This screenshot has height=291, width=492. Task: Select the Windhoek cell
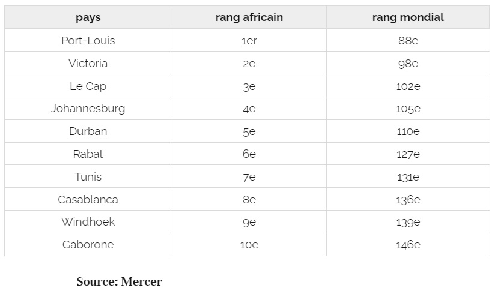pyautogui.click(x=88, y=222)
